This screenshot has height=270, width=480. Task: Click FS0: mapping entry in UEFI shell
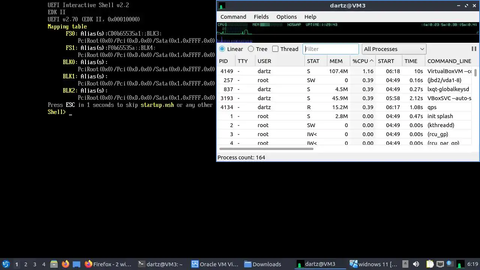click(x=72, y=34)
